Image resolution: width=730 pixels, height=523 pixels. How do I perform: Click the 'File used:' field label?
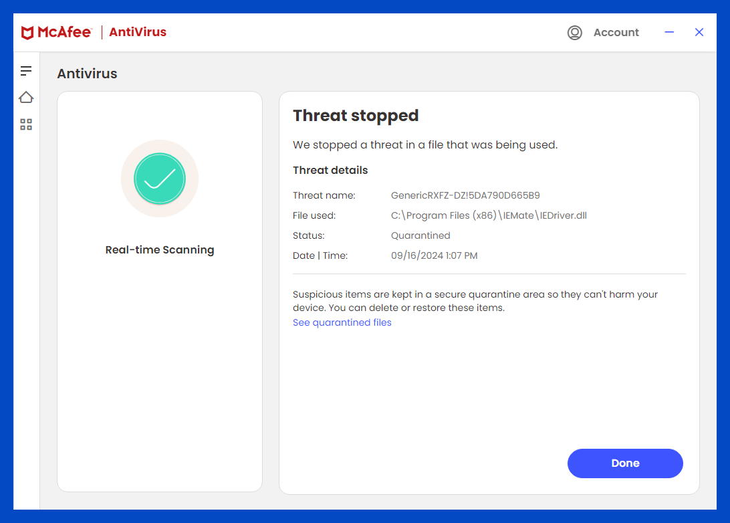[x=314, y=215]
